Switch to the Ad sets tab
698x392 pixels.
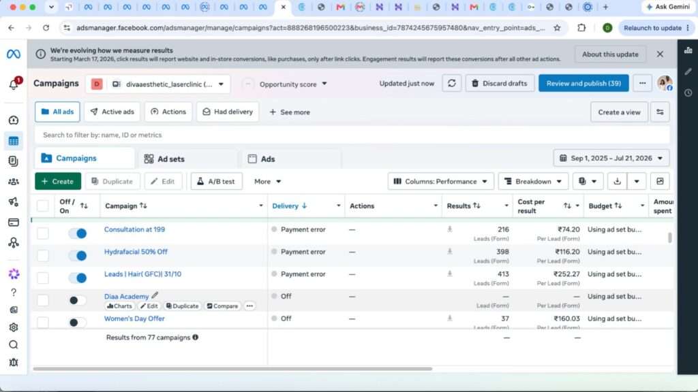point(187,159)
